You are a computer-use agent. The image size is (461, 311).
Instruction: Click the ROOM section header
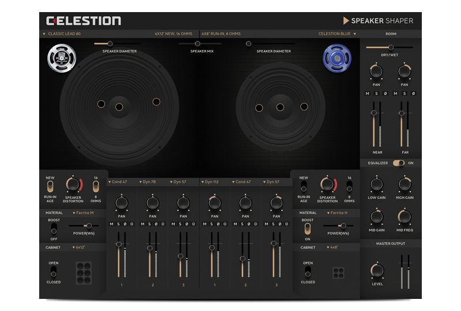coord(391,34)
